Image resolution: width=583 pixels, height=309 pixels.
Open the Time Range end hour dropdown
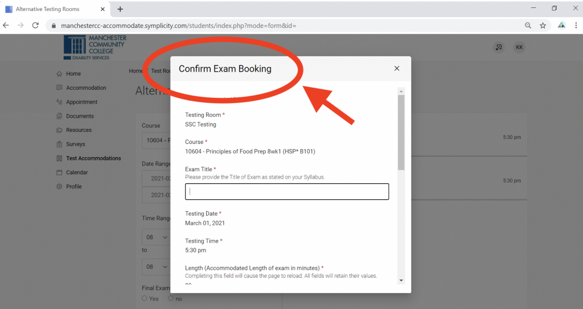coord(156,267)
